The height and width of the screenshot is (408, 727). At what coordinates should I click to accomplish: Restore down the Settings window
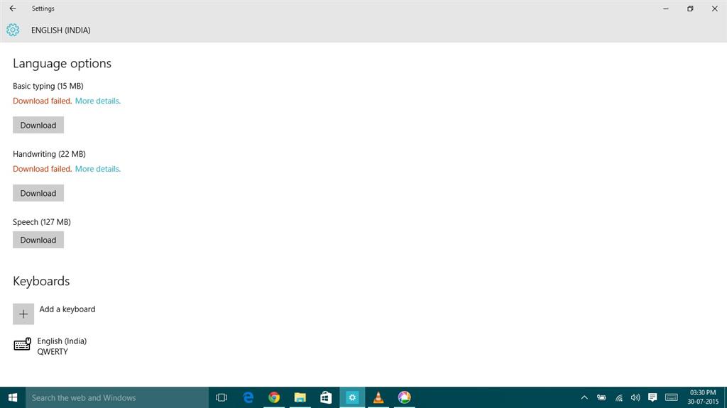690,9
